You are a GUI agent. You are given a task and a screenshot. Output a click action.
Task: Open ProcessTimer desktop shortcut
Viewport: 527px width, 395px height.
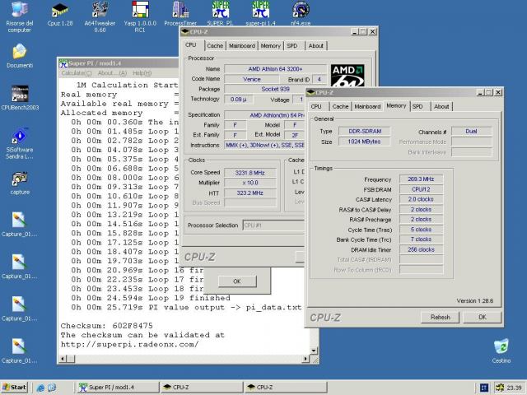click(180, 13)
